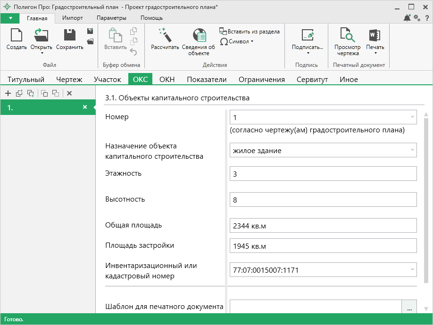Image resolution: width=433 pixels, height=325 pixels.
Task: Switch to the Чертеж tab
Action: click(69, 79)
